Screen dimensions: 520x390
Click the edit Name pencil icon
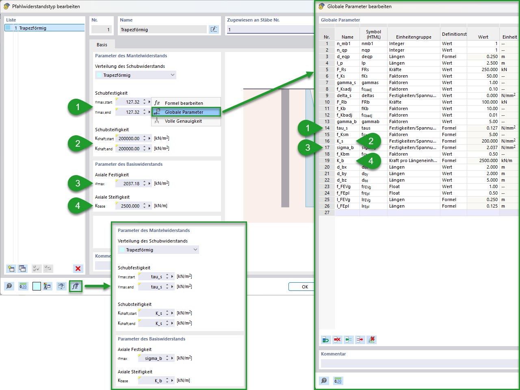(214, 29)
